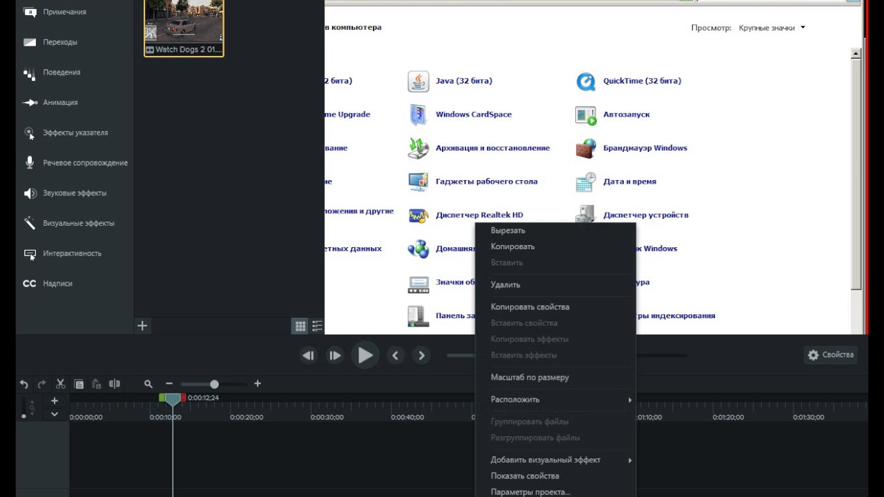Click the red out-point selection handle
Image resolution: width=884 pixels, height=497 pixels.
[183, 398]
